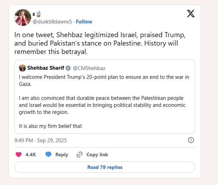
Task: Open Read 79 replies
Action: 105,167
